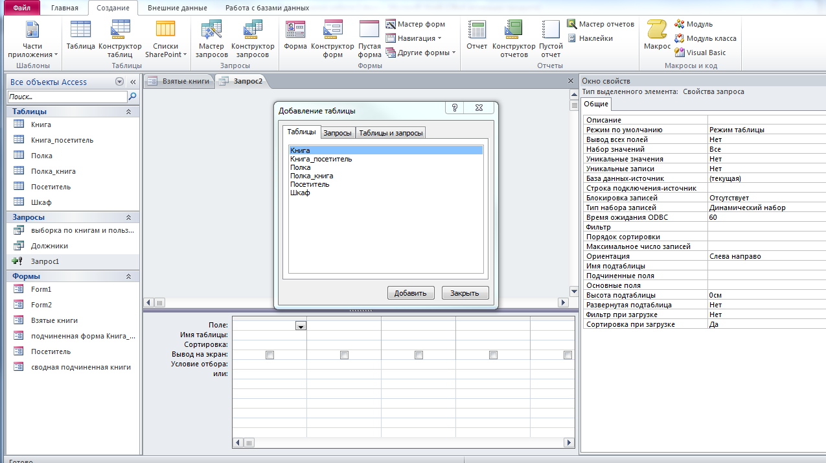Switch to Работа с базами данных tab
826x463 pixels.
pos(267,8)
